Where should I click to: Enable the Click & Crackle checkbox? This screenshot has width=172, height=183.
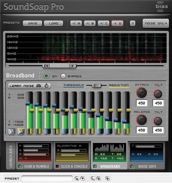tap(57, 166)
